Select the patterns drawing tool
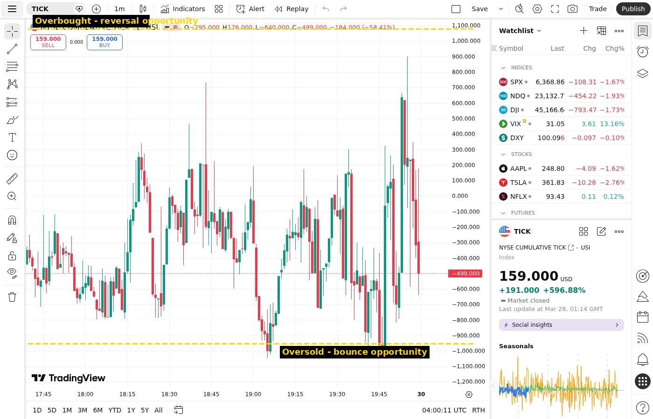The image size is (653, 419). tap(12, 84)
